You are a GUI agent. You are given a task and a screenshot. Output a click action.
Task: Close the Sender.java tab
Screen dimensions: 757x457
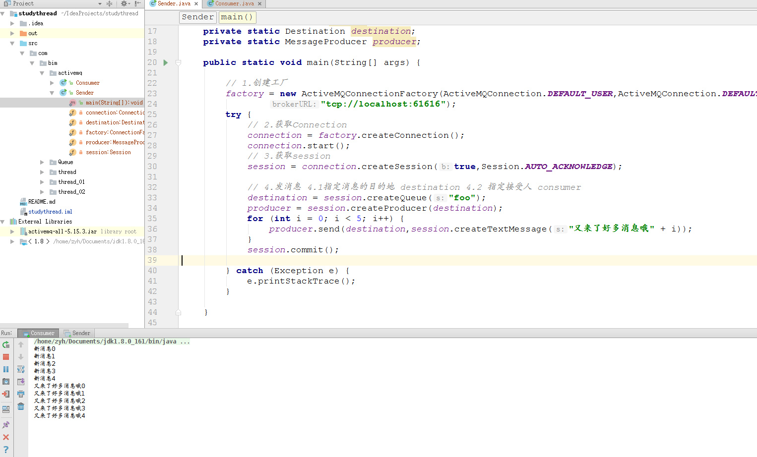click(196, 3)
